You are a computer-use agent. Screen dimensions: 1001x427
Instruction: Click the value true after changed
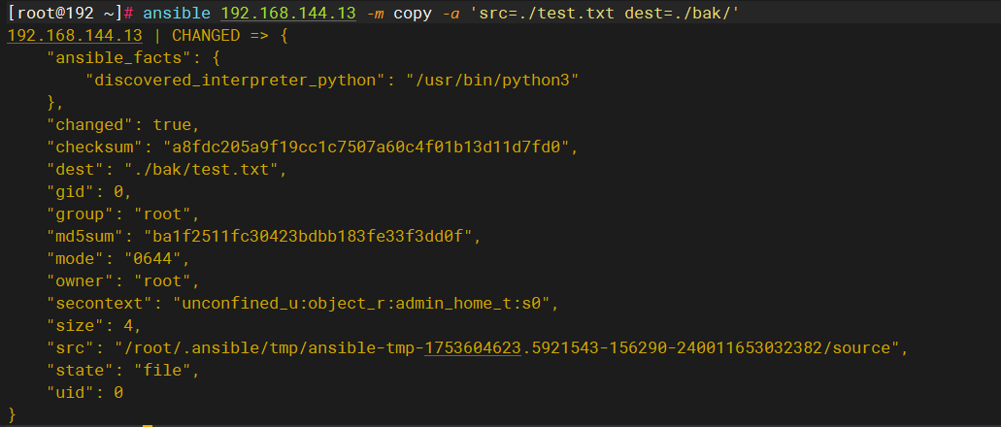(172, 124)
